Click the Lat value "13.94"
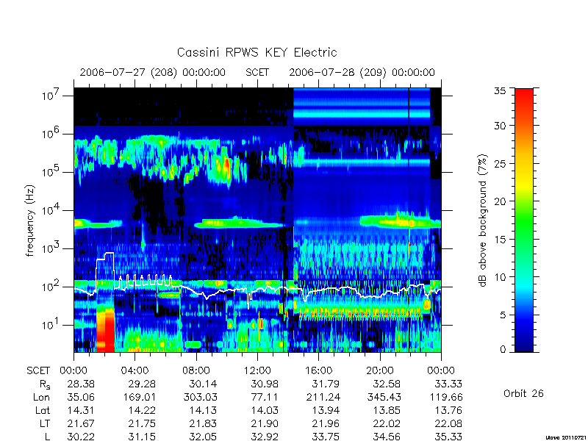588x441 pixels. pos(326,410)
